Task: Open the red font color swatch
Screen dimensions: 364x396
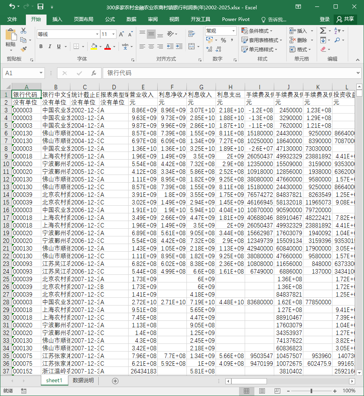Action: tap(108, 46)
